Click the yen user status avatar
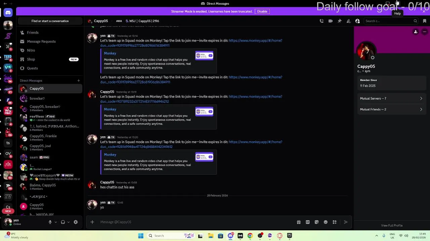The height and width of the screenshot is (241, 430). [x=8, y=222]
